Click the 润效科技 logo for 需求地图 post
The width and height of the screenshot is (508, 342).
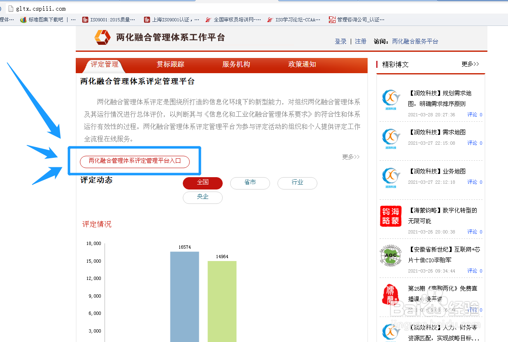coord(391,139)
